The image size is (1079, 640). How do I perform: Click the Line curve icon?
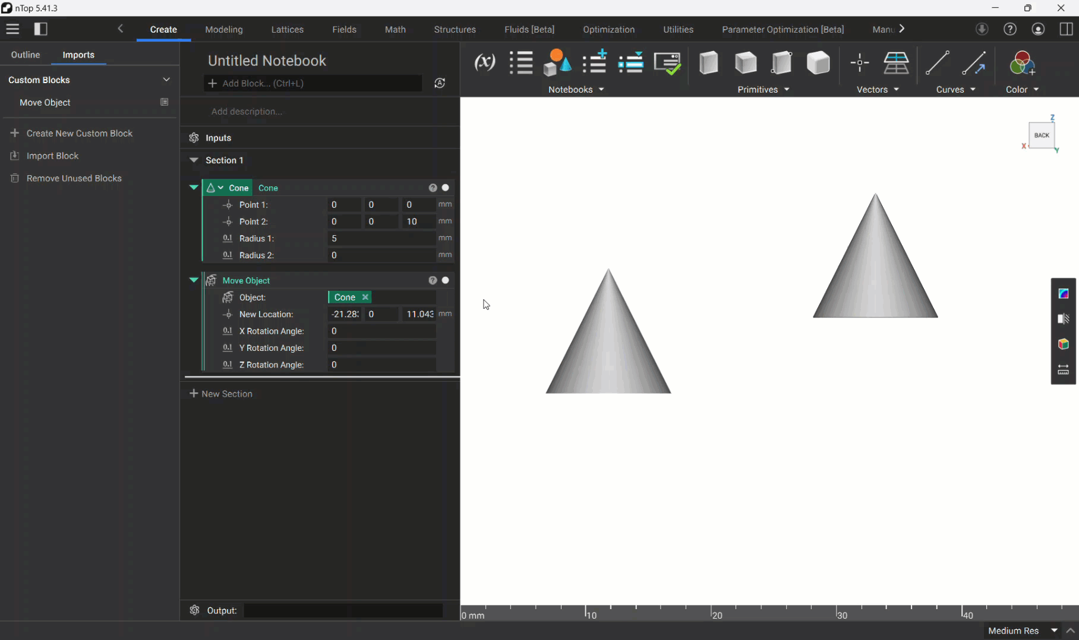[937, 62]
